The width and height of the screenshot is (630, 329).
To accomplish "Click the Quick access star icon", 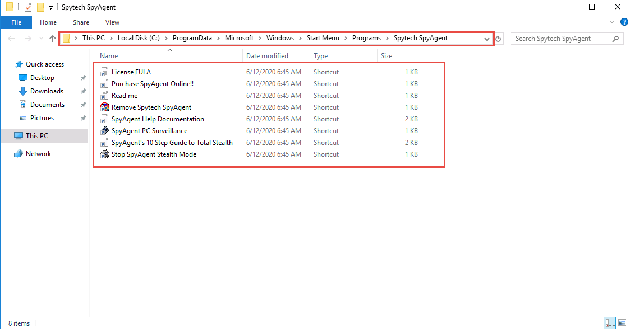I will [19, 64].
